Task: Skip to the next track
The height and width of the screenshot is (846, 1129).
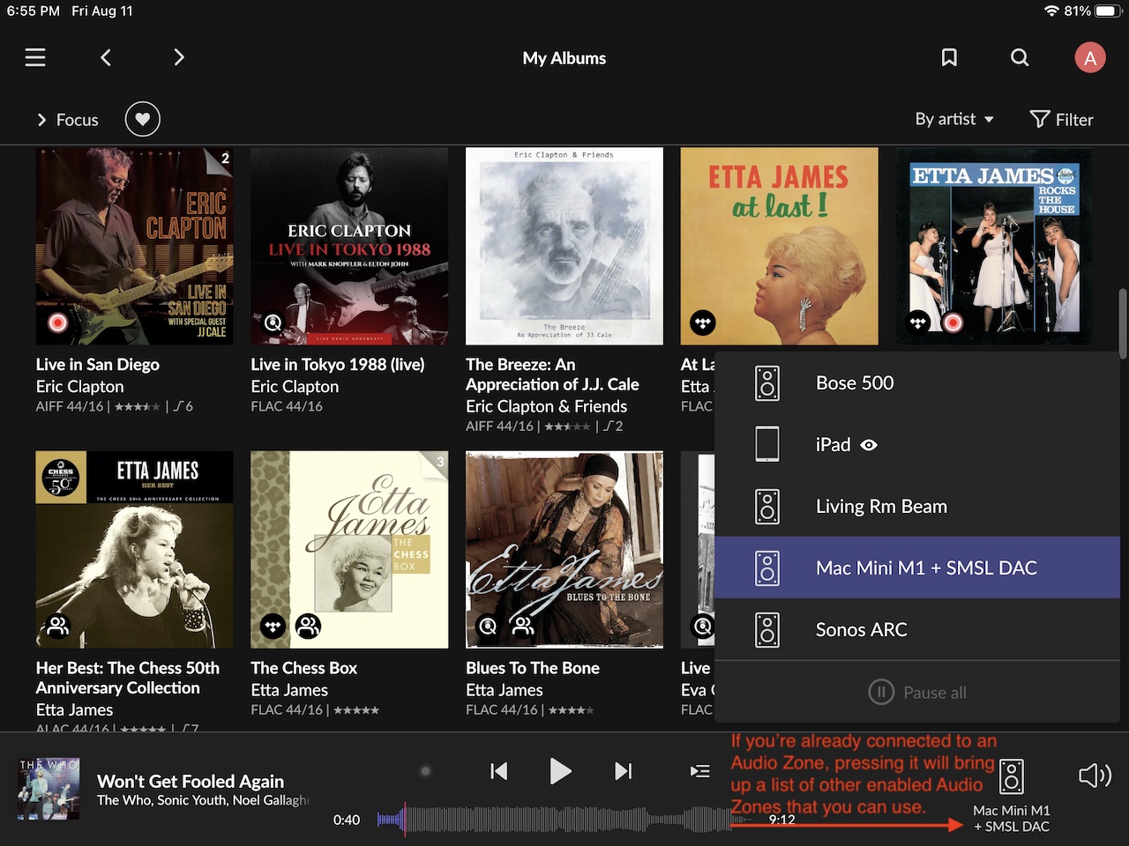Action: (624, 772)
